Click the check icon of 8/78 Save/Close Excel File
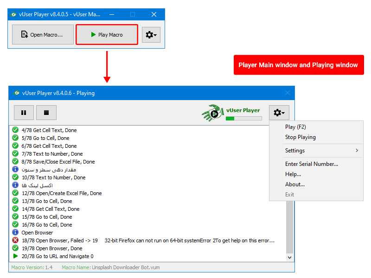 point(15,161)
